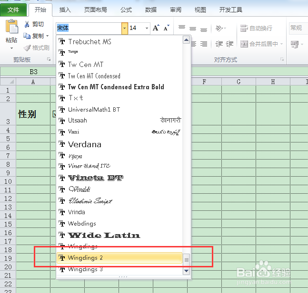
Task: Click the Copy button
Action: coord(34,36)
